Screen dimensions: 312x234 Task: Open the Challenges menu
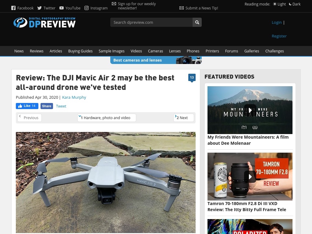click(x=275, y=51)
